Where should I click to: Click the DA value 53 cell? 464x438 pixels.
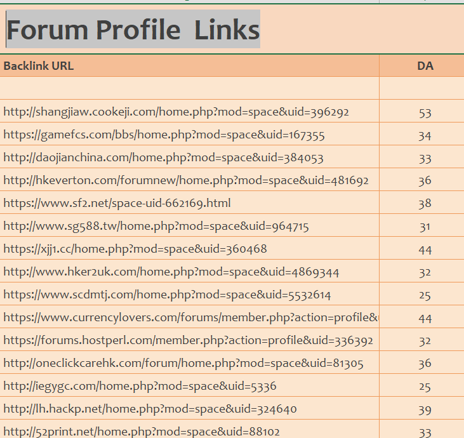(x=425, y=113)
